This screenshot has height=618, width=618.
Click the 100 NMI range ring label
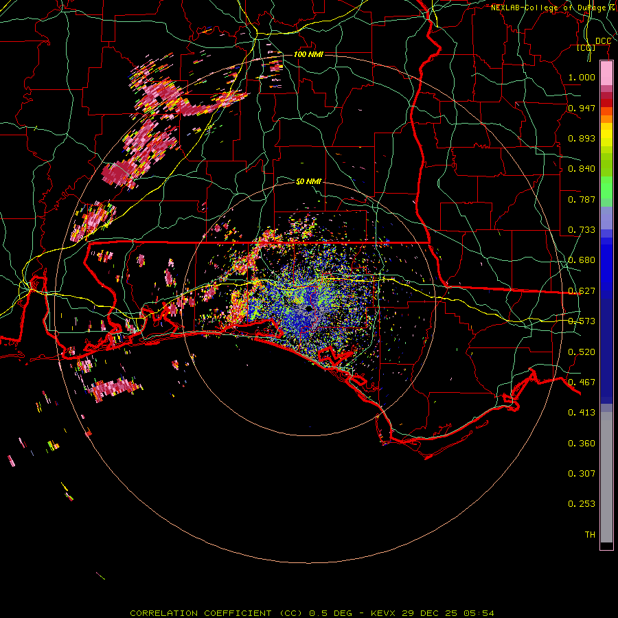[x=308, y=54]
